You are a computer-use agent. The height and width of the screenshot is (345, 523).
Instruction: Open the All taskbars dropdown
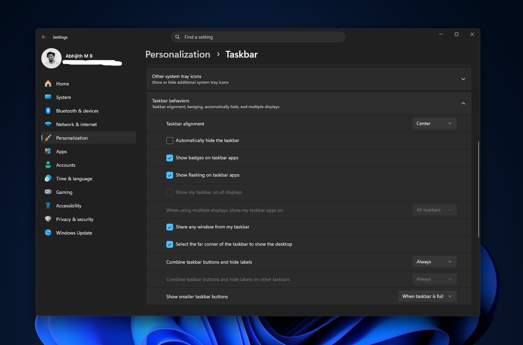(434, 210)
